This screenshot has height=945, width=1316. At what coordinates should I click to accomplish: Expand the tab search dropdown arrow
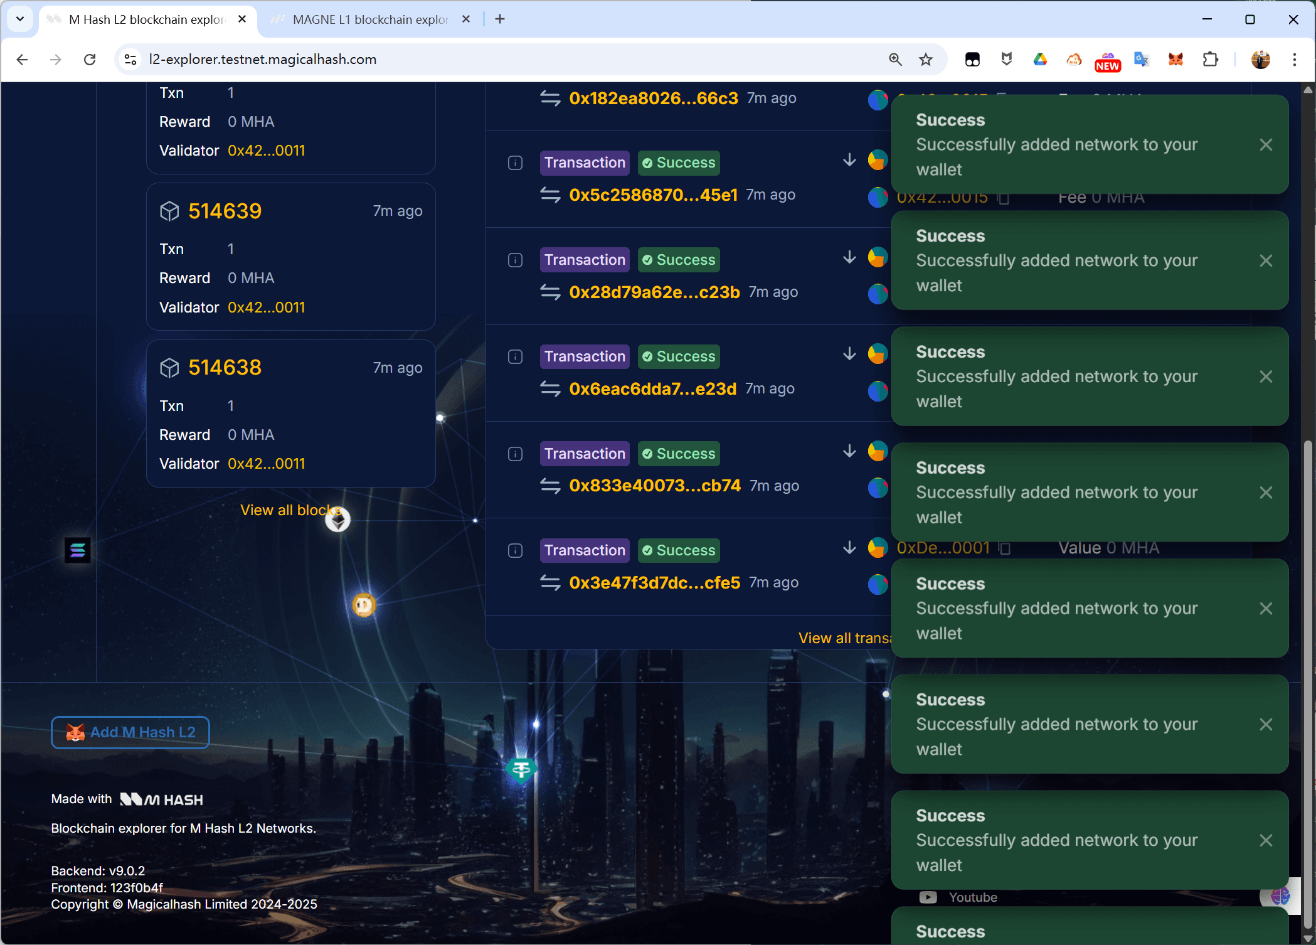pyautogui.click(x=20, y=19)
